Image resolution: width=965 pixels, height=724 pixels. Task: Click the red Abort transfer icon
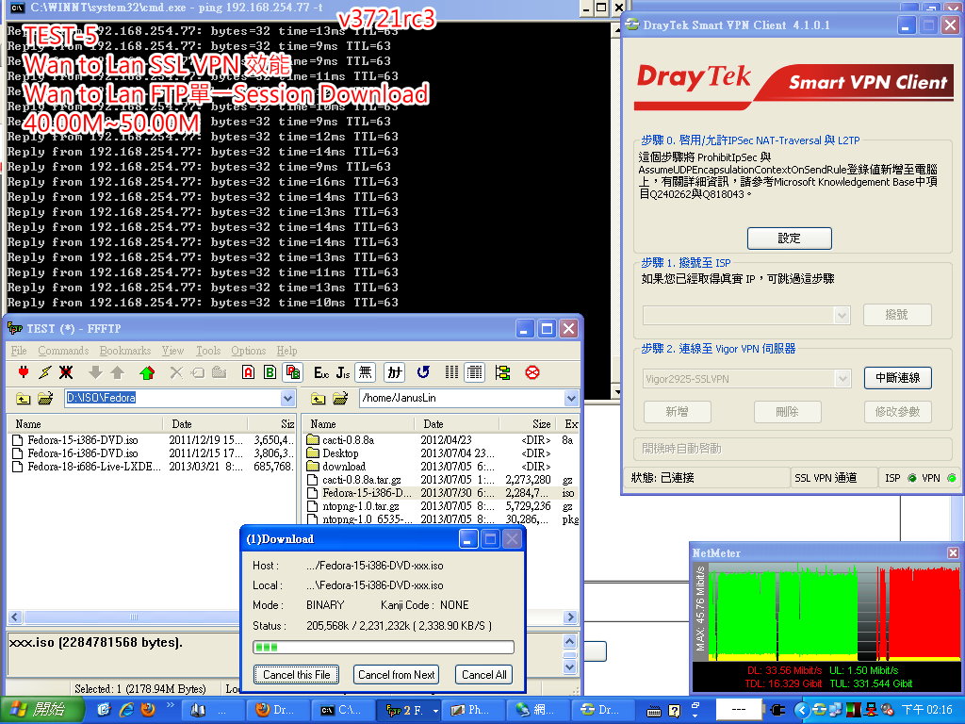click(532, 372)
